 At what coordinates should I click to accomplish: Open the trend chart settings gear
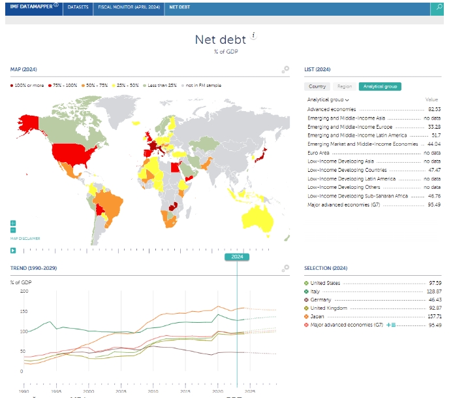(x=285, y=268)
